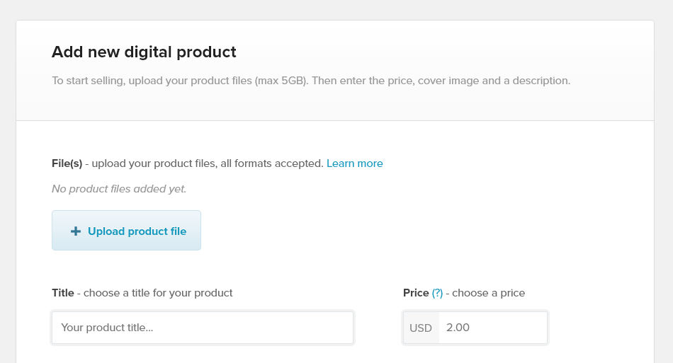673x363 pixels.
Task: Click the choose a title hint text
Action: point(157,293)
